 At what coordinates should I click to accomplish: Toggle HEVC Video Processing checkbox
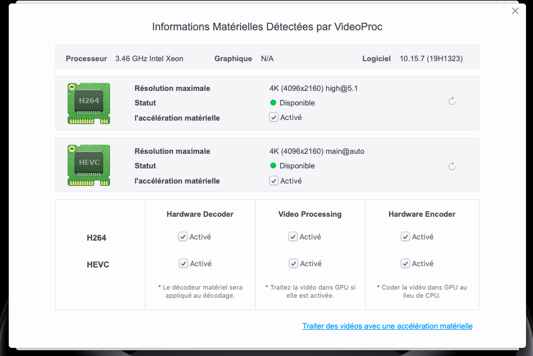(x=294, y=263)
